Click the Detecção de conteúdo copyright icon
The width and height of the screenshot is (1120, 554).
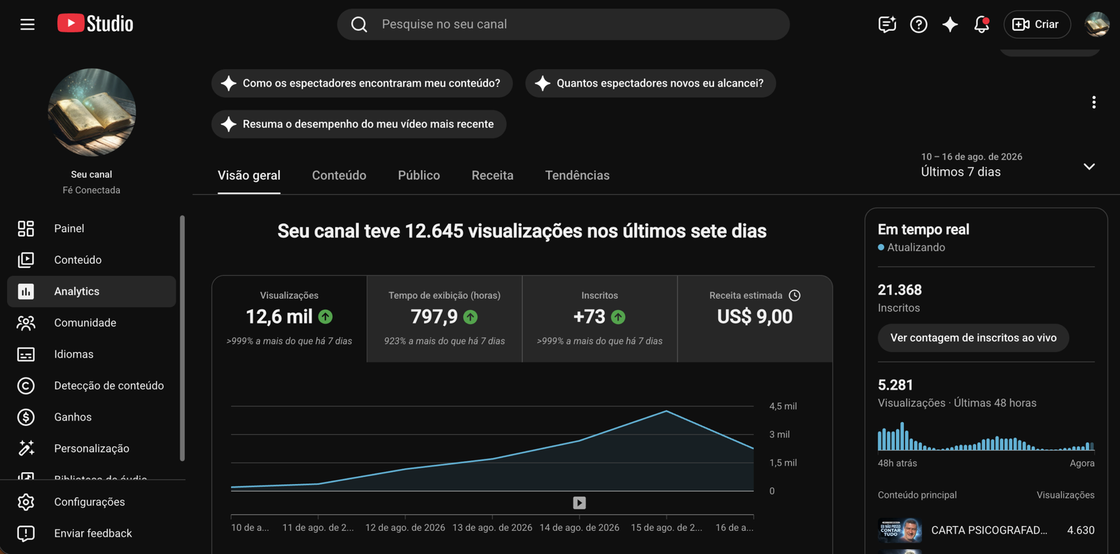click(x=26, y=386)
